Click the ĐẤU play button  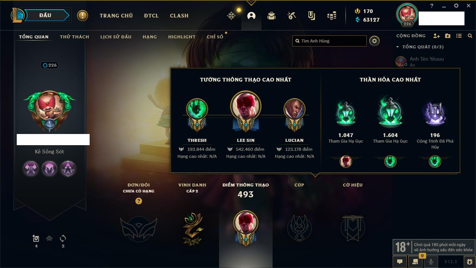[x=45, y=15]
